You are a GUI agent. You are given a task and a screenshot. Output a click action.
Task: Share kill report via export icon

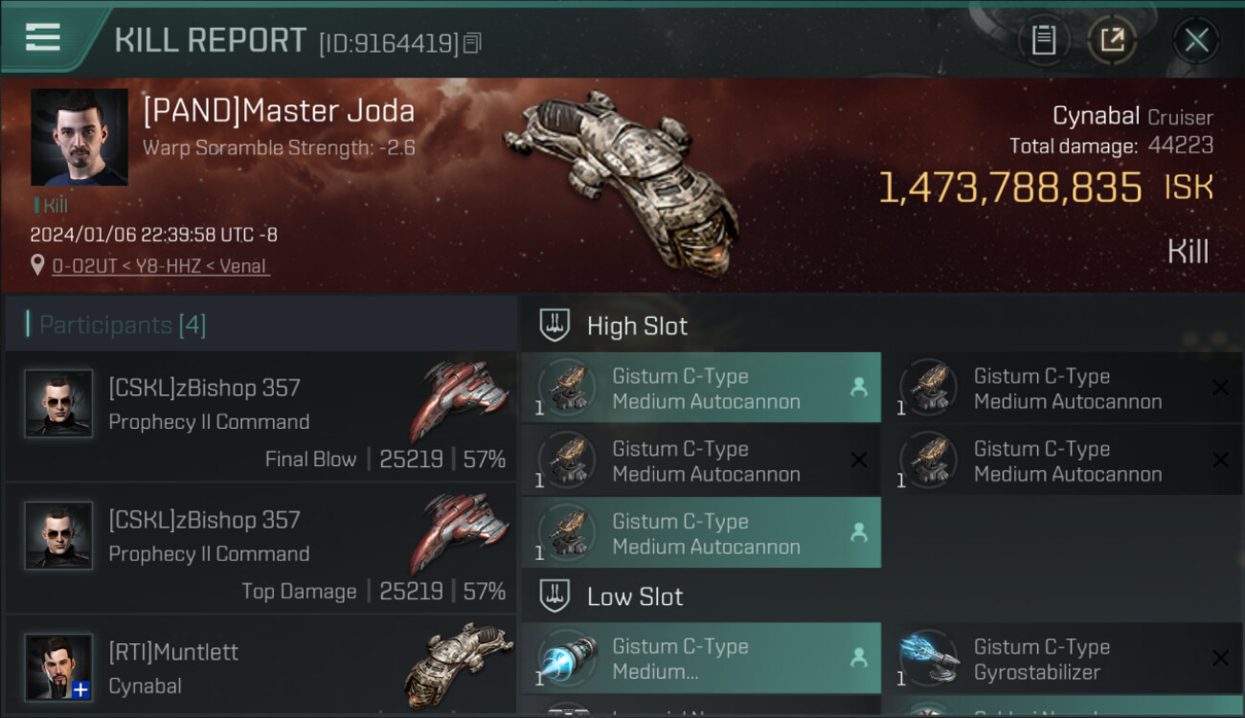(x=1112, y=40)
